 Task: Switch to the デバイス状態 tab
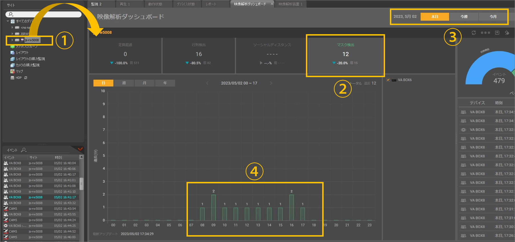(187, 4)
